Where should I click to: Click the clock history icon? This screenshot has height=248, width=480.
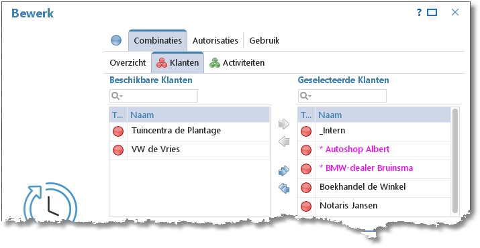50,203
